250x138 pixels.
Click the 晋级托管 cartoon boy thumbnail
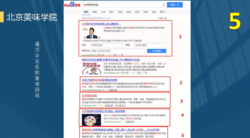click(x=92, y=69)
